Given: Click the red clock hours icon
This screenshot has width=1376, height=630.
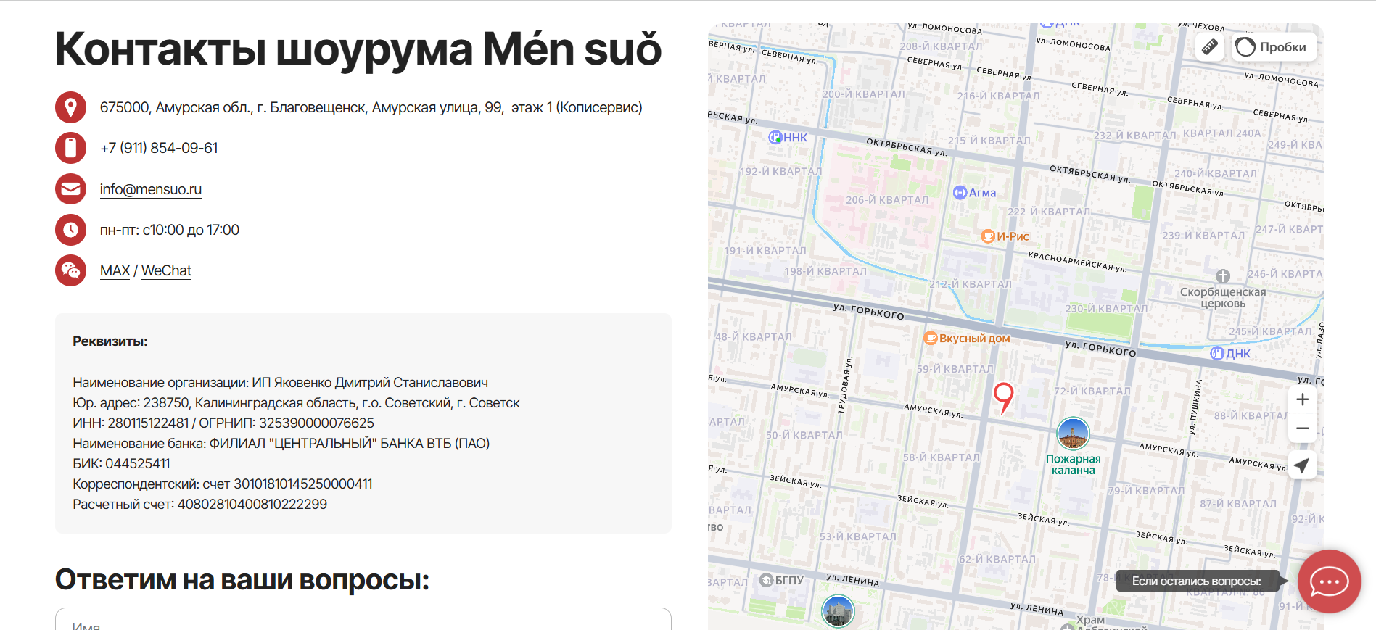Looking at the screenshot, I should 70,230.
